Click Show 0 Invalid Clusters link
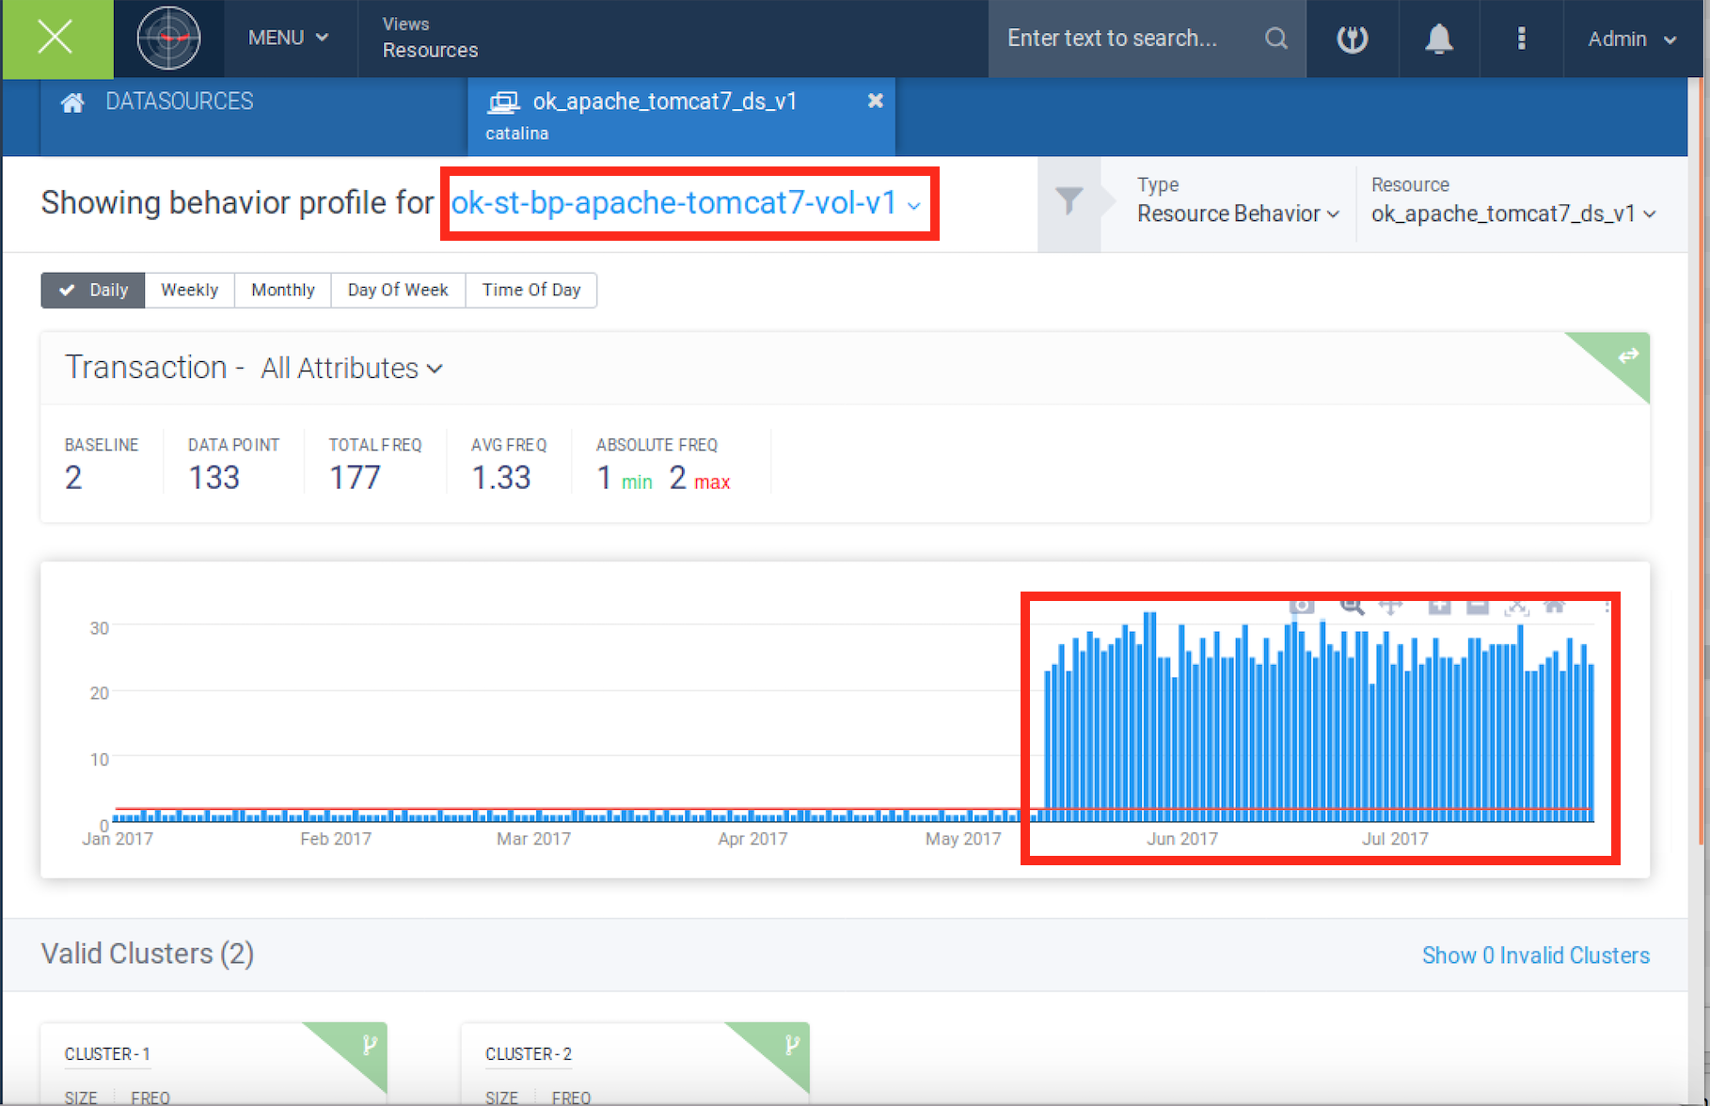 (1535, 956)
